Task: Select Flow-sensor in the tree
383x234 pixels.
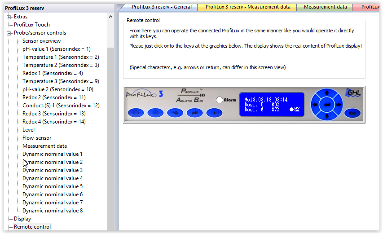Action: click(x=37, y=138)
